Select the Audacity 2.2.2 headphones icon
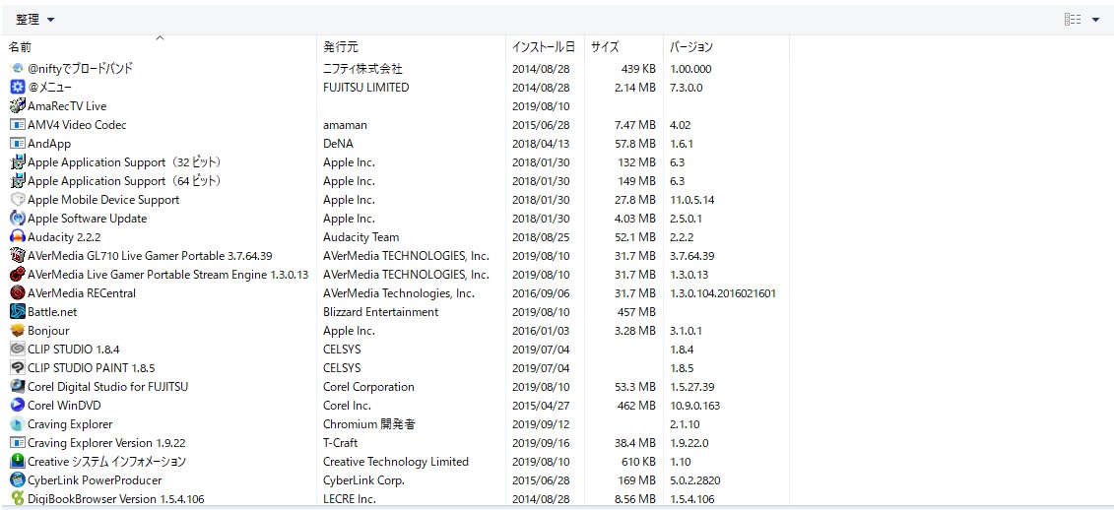The image size is (1114, 510). click(18, 237)
